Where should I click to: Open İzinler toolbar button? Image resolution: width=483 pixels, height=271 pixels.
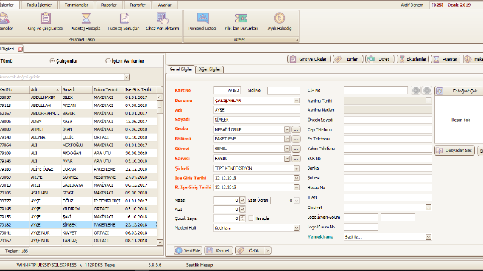point(348,59)
